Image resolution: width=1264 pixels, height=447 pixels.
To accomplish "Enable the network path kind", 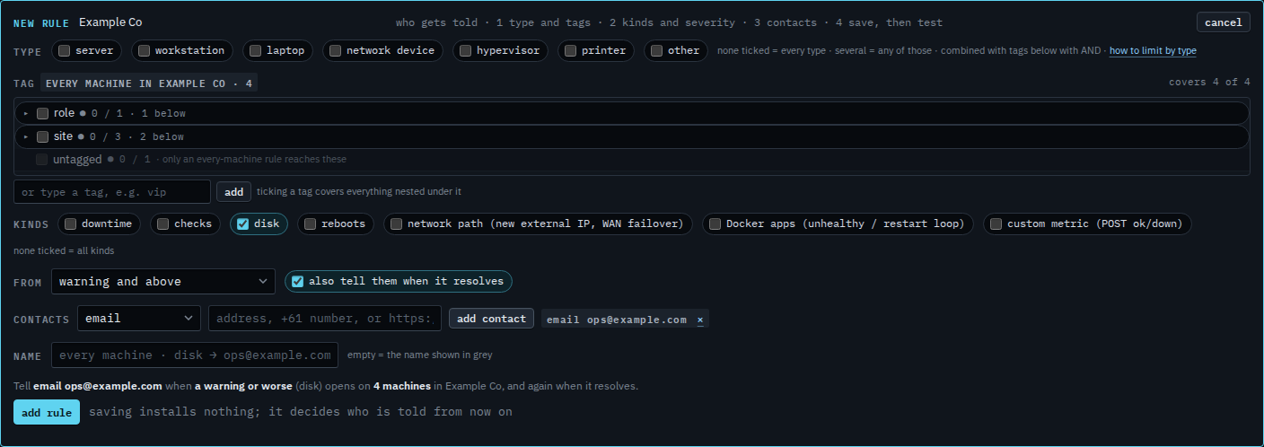I will coord(396,223).
